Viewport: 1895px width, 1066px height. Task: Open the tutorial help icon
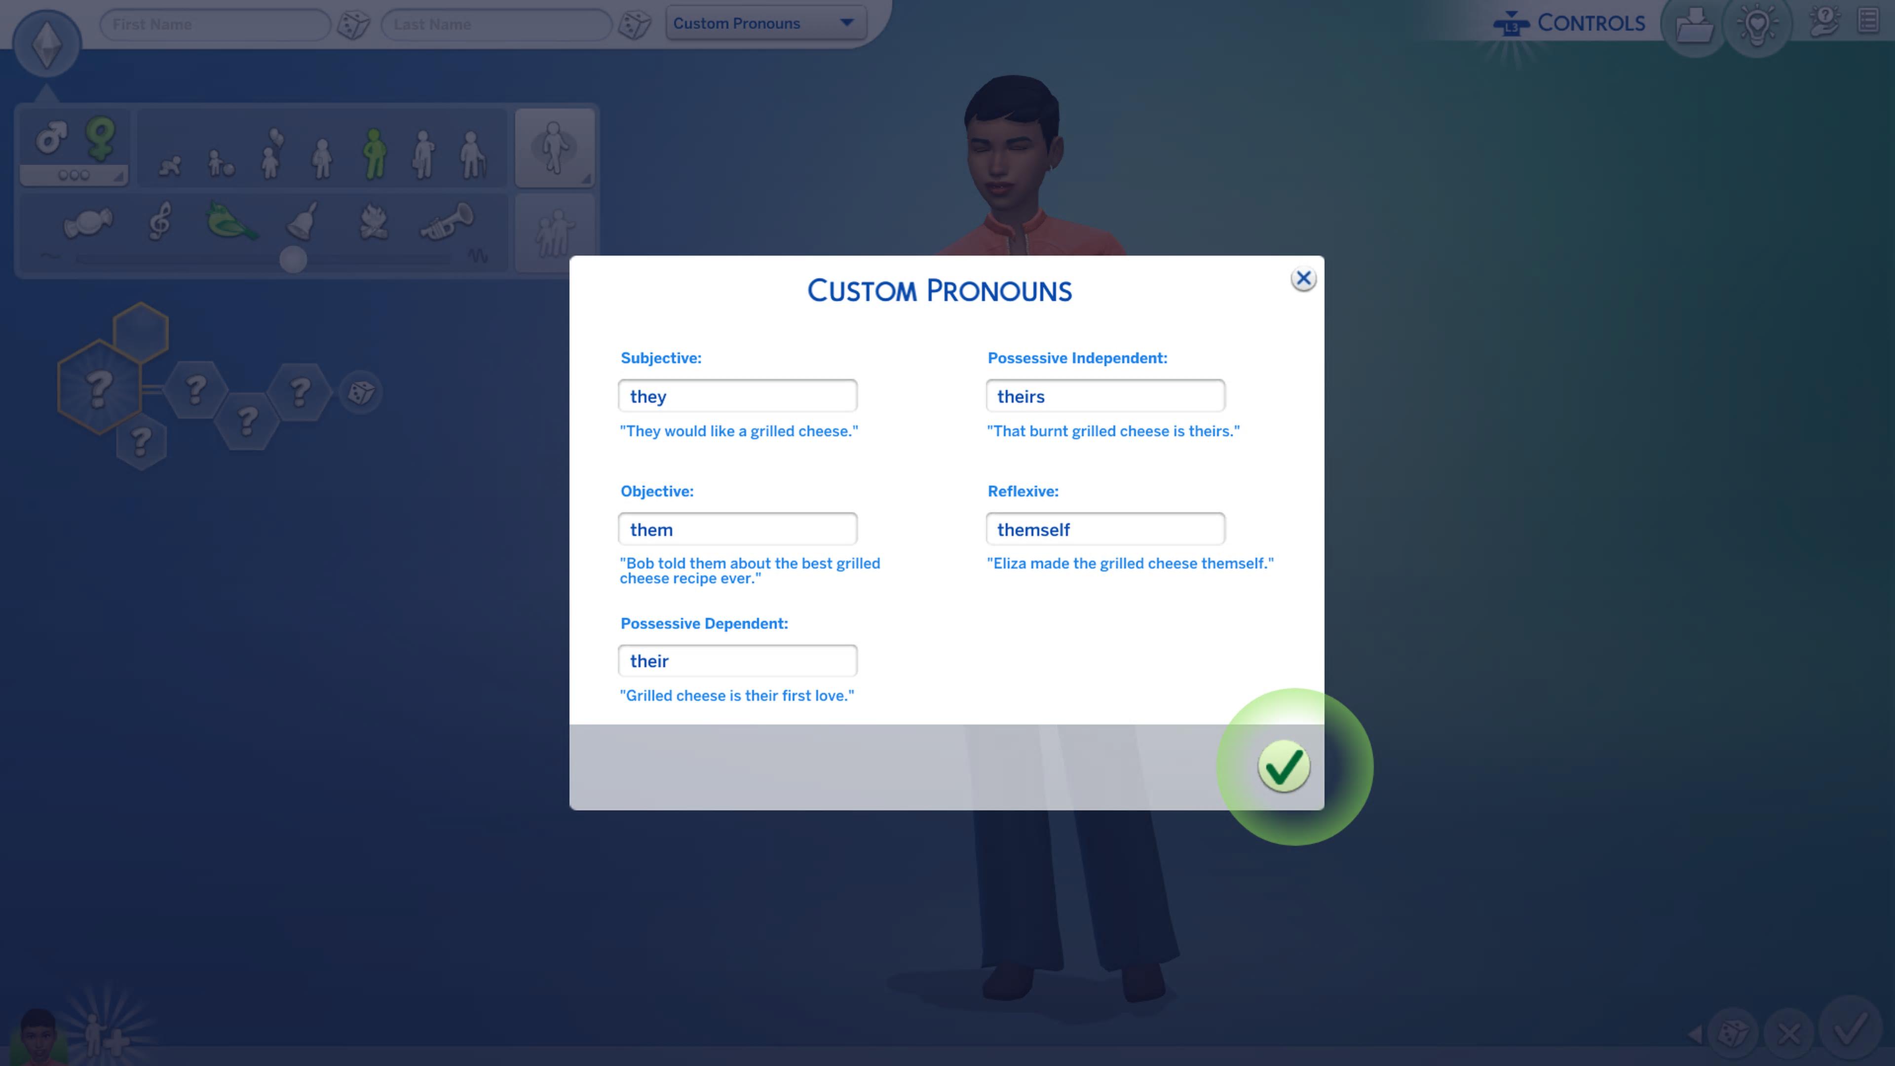tap(1824, 22)
